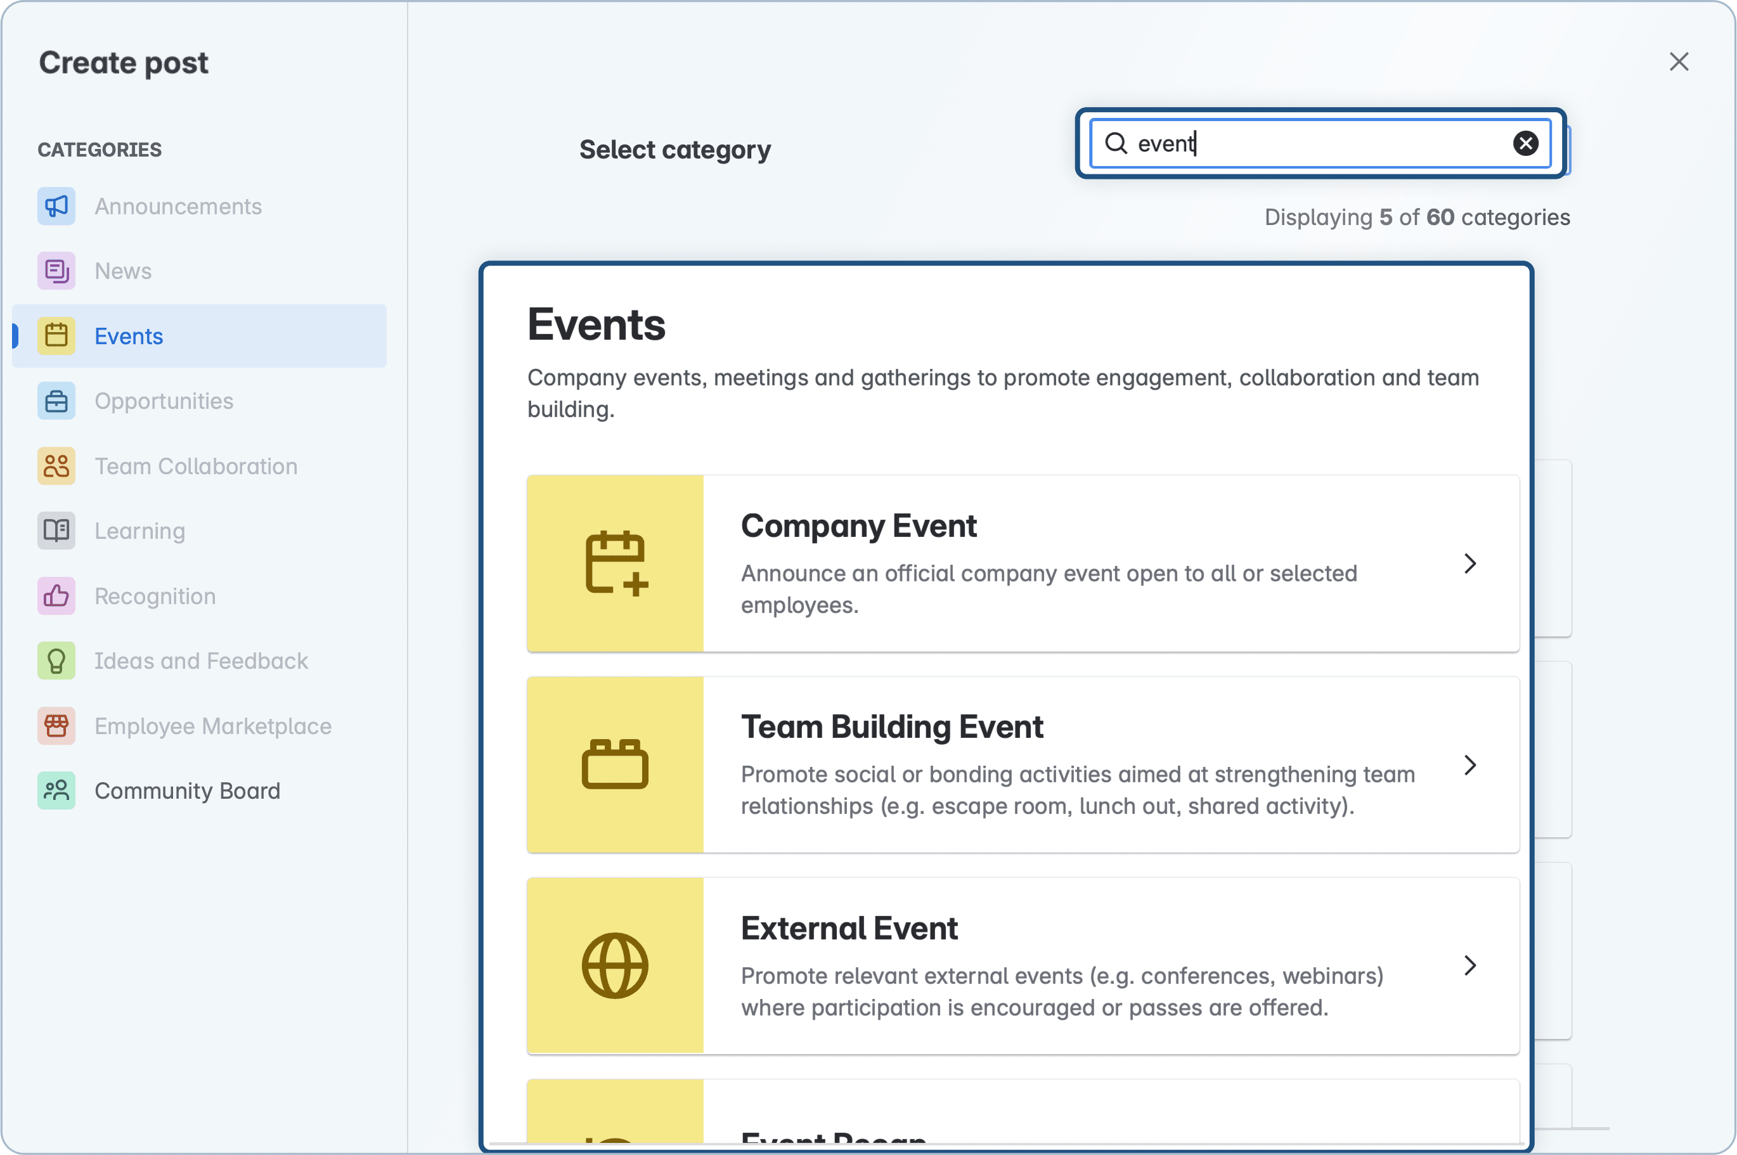Click the Learning book icon
This screenshot has width=1737, height=1155.
click(55, 531)
